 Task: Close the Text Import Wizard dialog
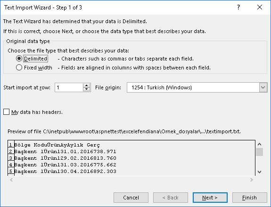click(x=260, y=7)
